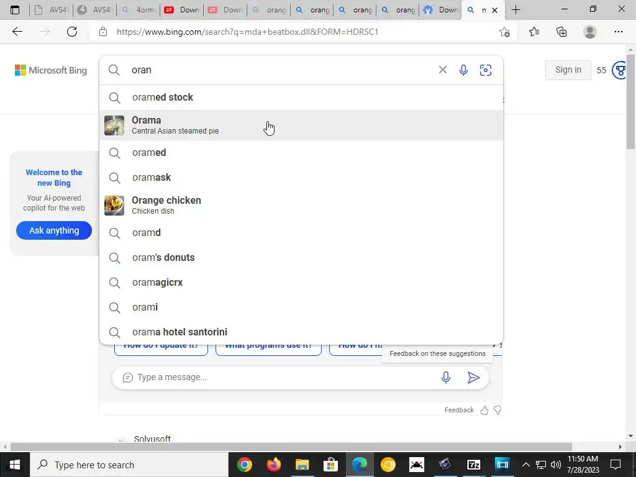Reload the page with refresh icon
636x477 pixels.
click(72, 32)
